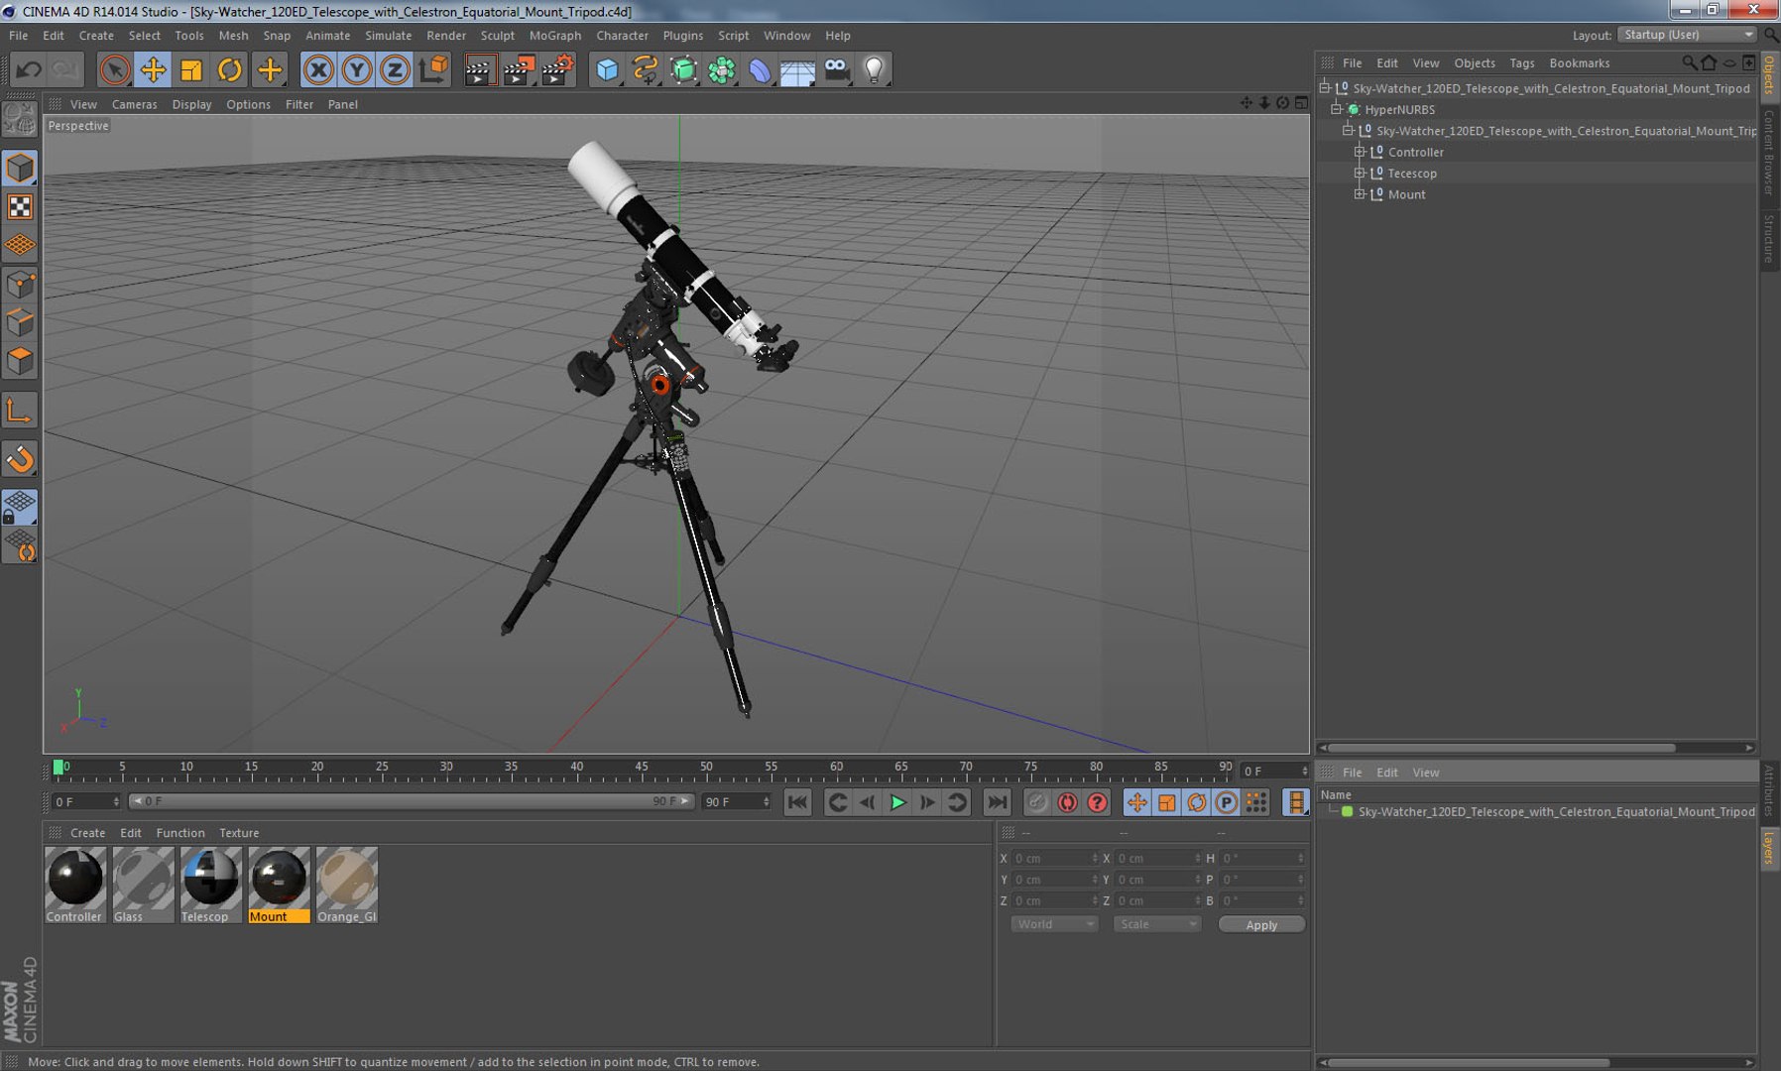Viewport: 1781px width, 1071px height.
Task: Toggle Y axis lock
Action: tap(357, 69)
